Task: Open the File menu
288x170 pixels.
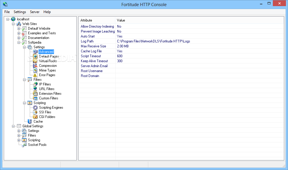Action: pos(7,12)
